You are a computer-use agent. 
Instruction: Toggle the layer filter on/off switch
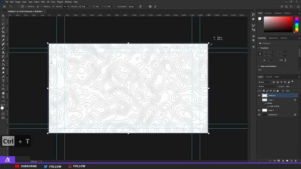click(x=293, y=82)
